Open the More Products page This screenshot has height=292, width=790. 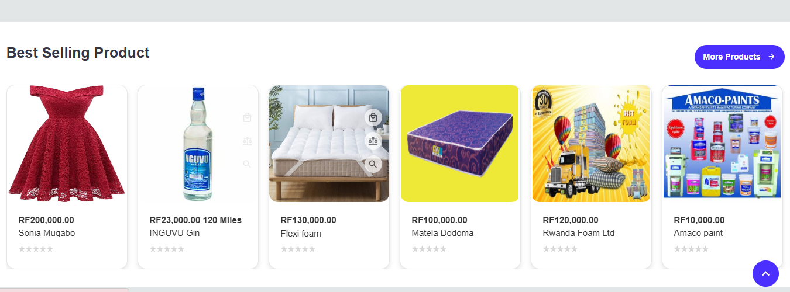739,57
